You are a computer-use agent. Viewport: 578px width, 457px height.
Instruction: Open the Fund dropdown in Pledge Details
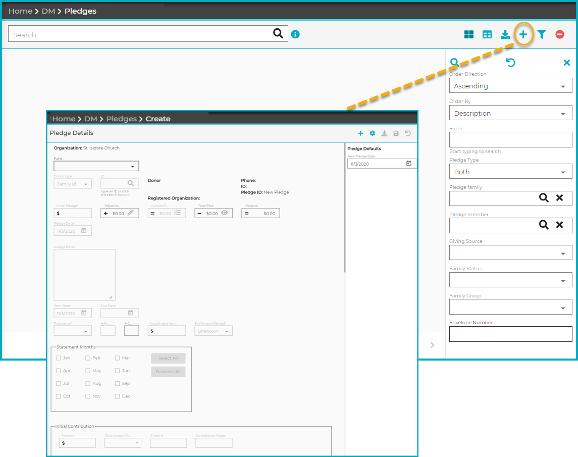tap(96, 166)
